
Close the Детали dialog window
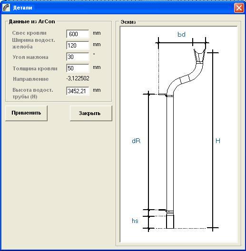coord(239,8)
